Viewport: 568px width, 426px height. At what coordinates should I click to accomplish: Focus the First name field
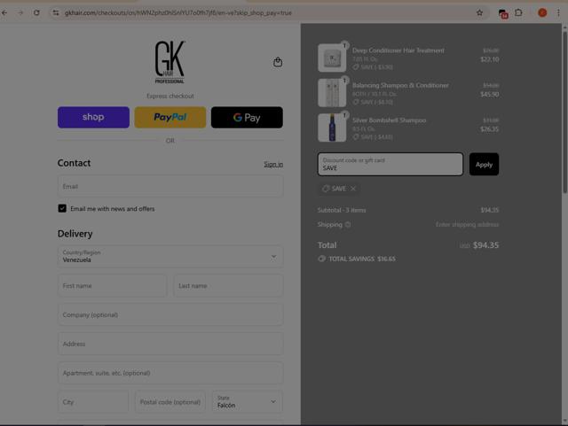(x=113, y=286)
